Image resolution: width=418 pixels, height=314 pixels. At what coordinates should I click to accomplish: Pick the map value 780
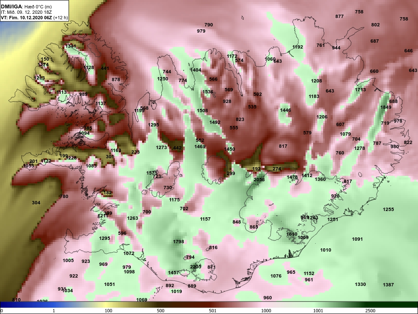click(64, 196)
